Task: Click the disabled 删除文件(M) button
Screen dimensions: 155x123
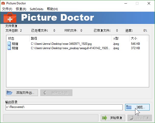Action: 56,93
